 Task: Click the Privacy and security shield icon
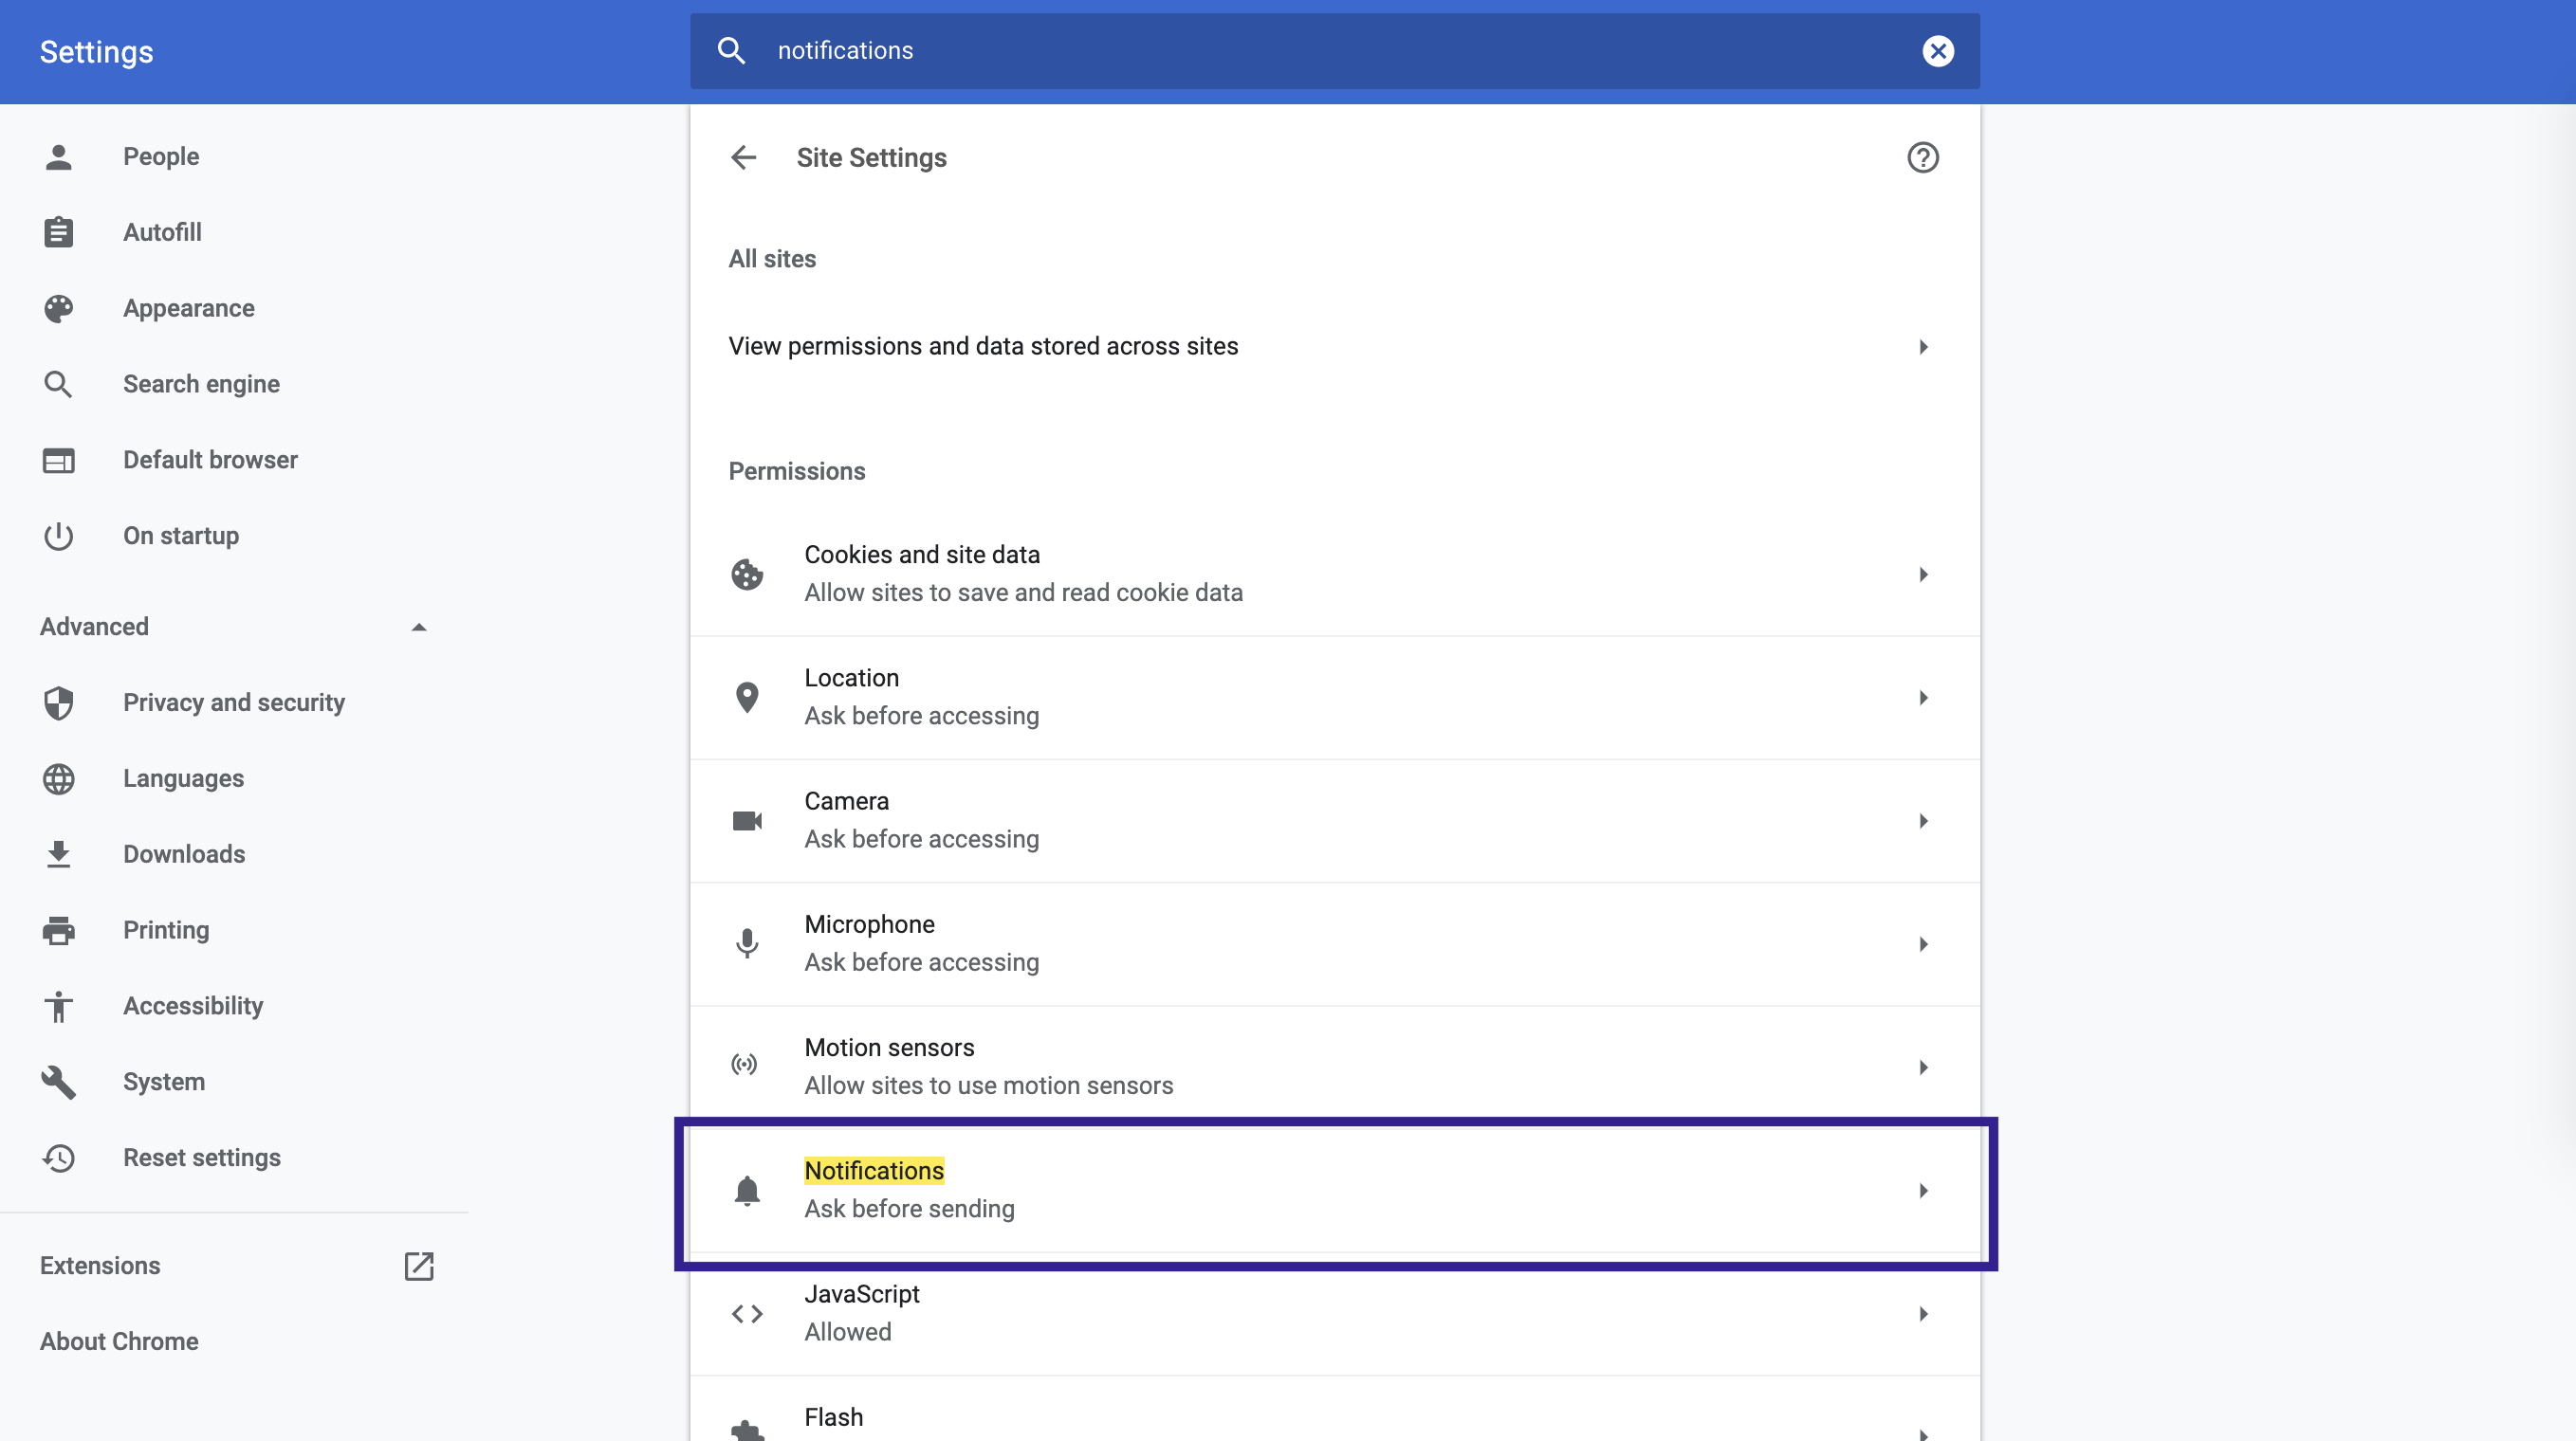(58, 703)
